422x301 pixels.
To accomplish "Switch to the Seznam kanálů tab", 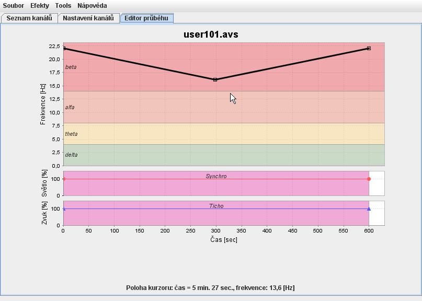I will (x=29, y=18).
